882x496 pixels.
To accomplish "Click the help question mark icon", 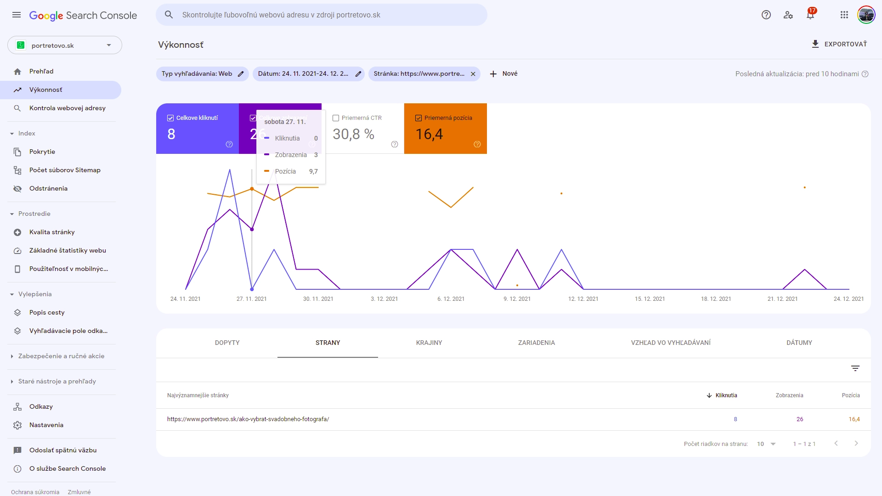I will [766, 15].
